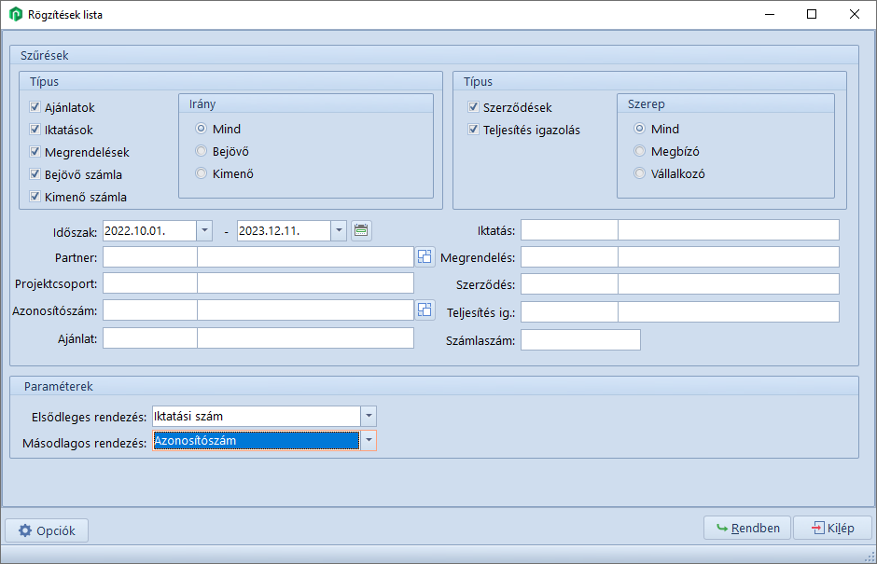Click the Ajánlat first input box

click(x=150, y=337)
